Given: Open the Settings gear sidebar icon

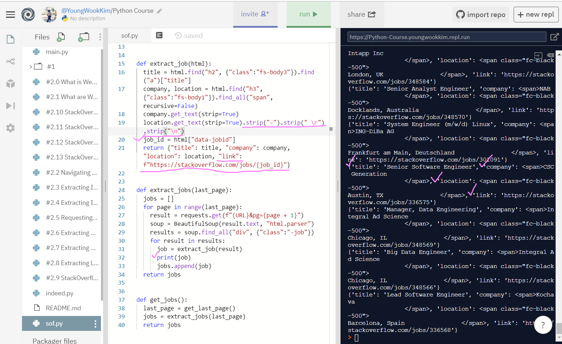Looking at the screenshot, I should tap(11, 128).
